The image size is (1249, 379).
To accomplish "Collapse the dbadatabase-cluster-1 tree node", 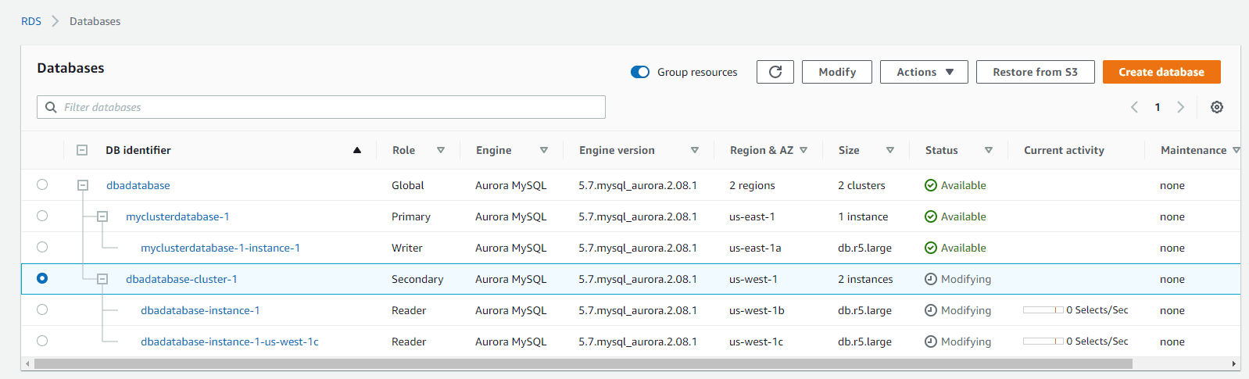I will click(102, 279).
